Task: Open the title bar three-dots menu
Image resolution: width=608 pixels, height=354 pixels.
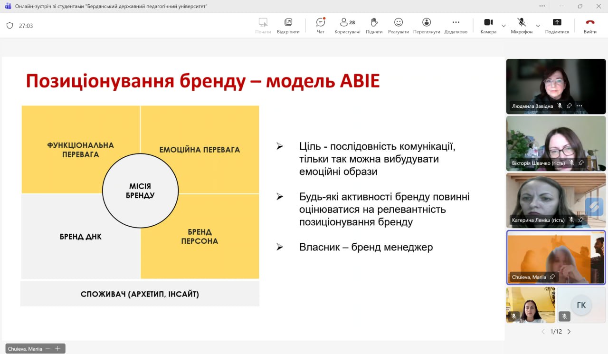Action: [542, 6]
